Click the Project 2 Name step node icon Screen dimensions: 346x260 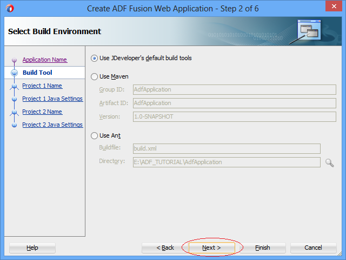(x=15, y=112)
